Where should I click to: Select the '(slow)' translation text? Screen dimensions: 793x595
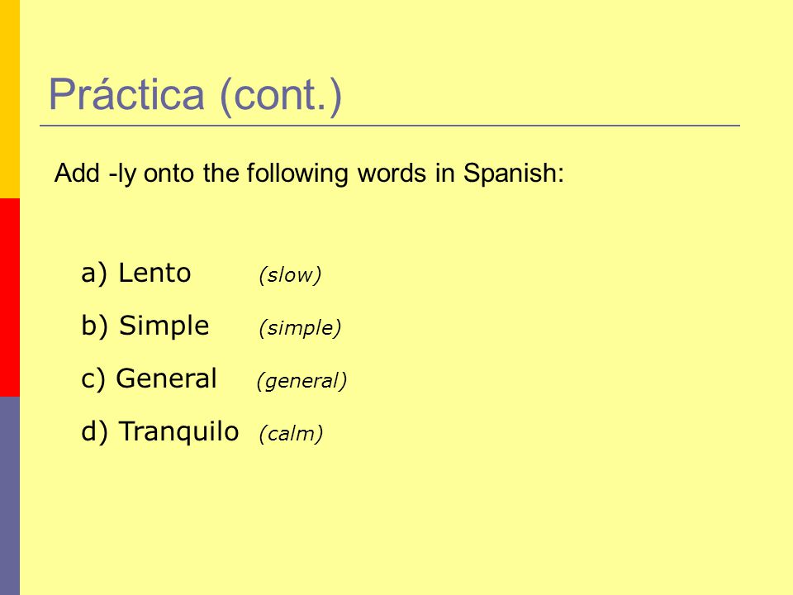[290, 275]
